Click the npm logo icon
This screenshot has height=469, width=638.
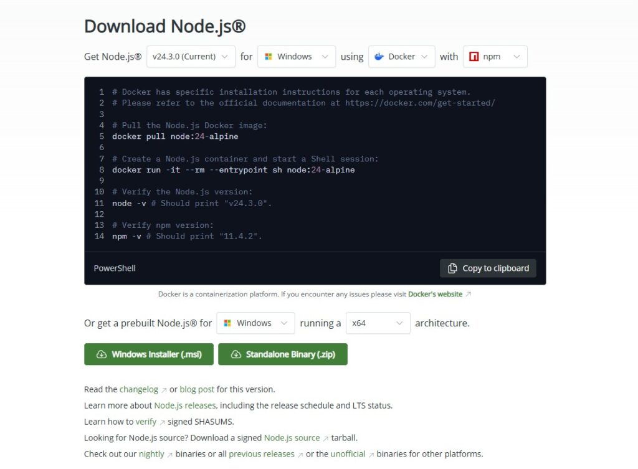pyautogui.click(x=474, y=57)
